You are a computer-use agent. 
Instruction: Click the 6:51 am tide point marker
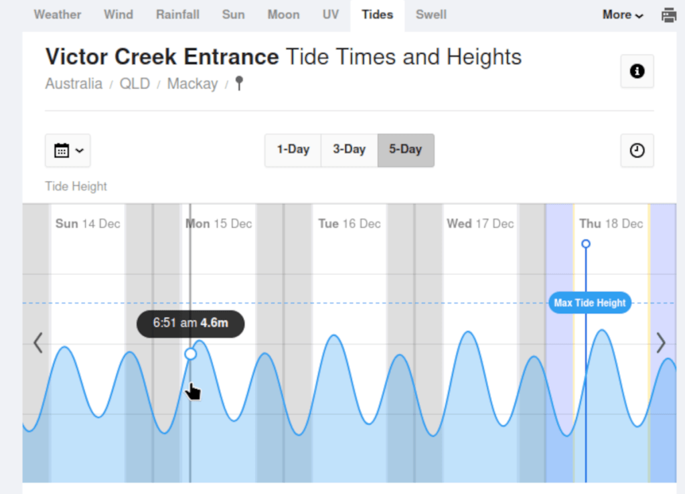pyautogui.click(x=191, y=353)
